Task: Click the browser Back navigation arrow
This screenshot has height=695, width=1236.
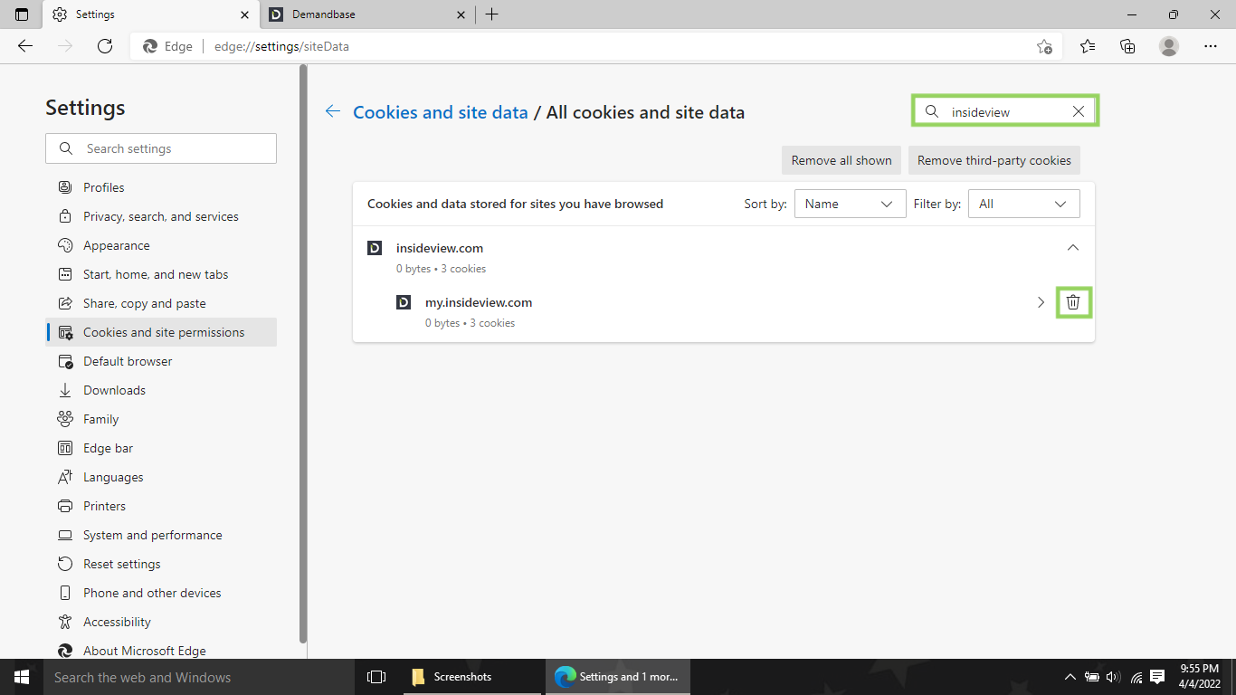Action: tap(25, 46)
